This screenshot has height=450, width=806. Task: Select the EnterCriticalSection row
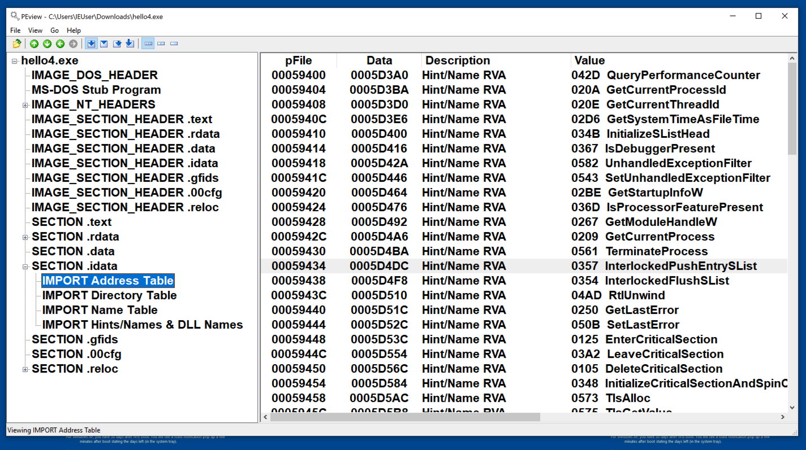tap(524, 339)
